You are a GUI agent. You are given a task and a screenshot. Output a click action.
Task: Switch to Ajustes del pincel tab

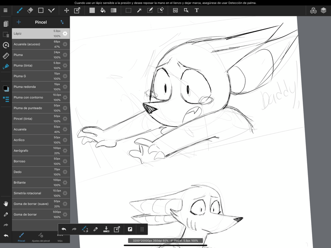point(41,237)
